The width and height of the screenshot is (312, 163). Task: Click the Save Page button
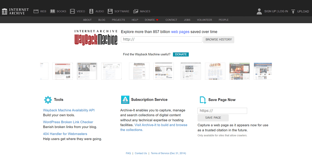213,118
